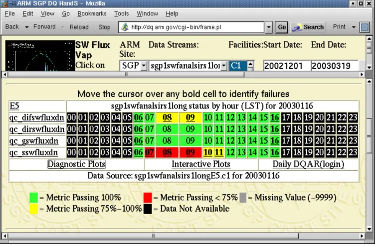This screenshot has width=376, height=247.
Task: Click the top frame vertical scrollbar down arrow
Action: pos(370,68)
